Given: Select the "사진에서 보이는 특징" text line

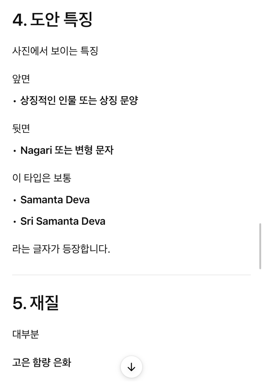Looking at the screenshot, I should pos(55,51).
